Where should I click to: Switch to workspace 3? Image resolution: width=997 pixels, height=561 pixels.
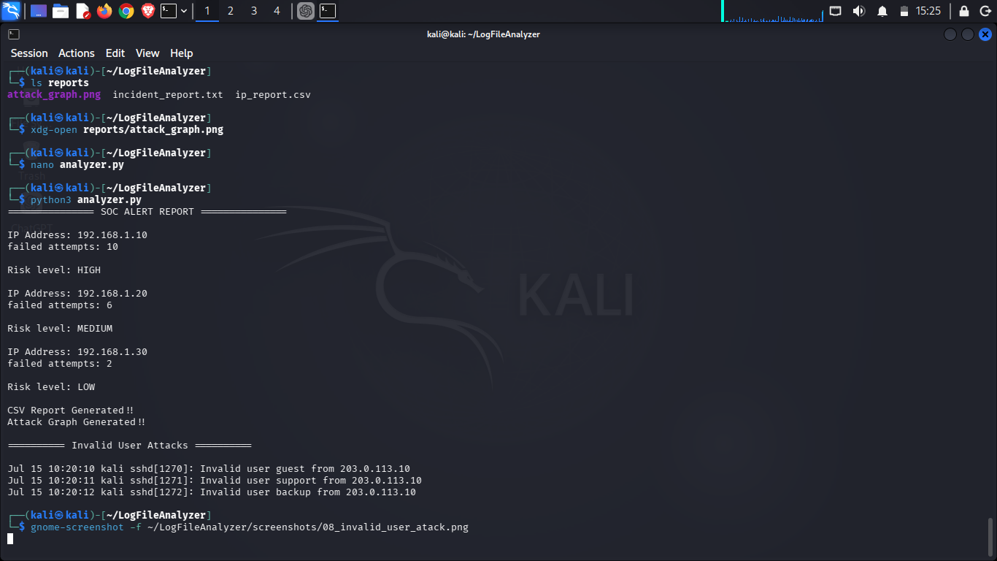253,11
